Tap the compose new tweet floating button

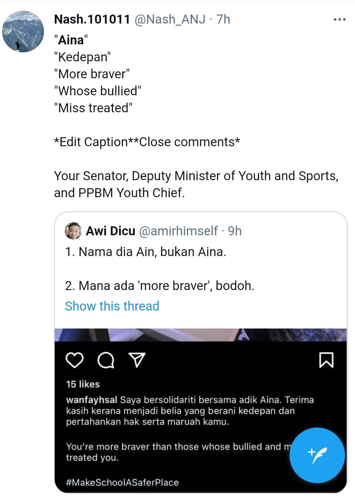pyautogui.click(x=317, y=455)
